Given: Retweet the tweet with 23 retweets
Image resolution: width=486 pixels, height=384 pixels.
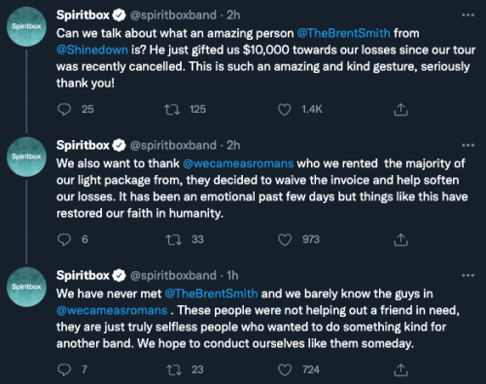Looking at the screenshot, I should point(174,369).
